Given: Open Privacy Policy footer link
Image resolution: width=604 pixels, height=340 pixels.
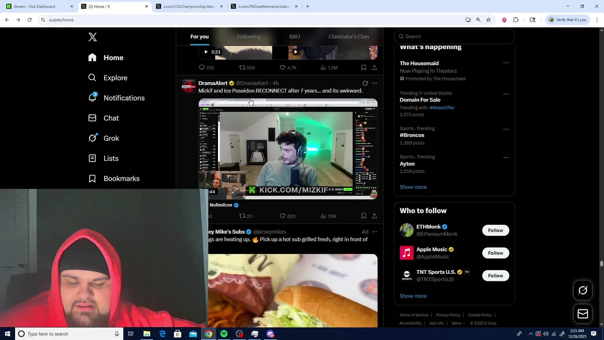Looking at the screenshot, I should pyautogui.click(x=448, y=315).
